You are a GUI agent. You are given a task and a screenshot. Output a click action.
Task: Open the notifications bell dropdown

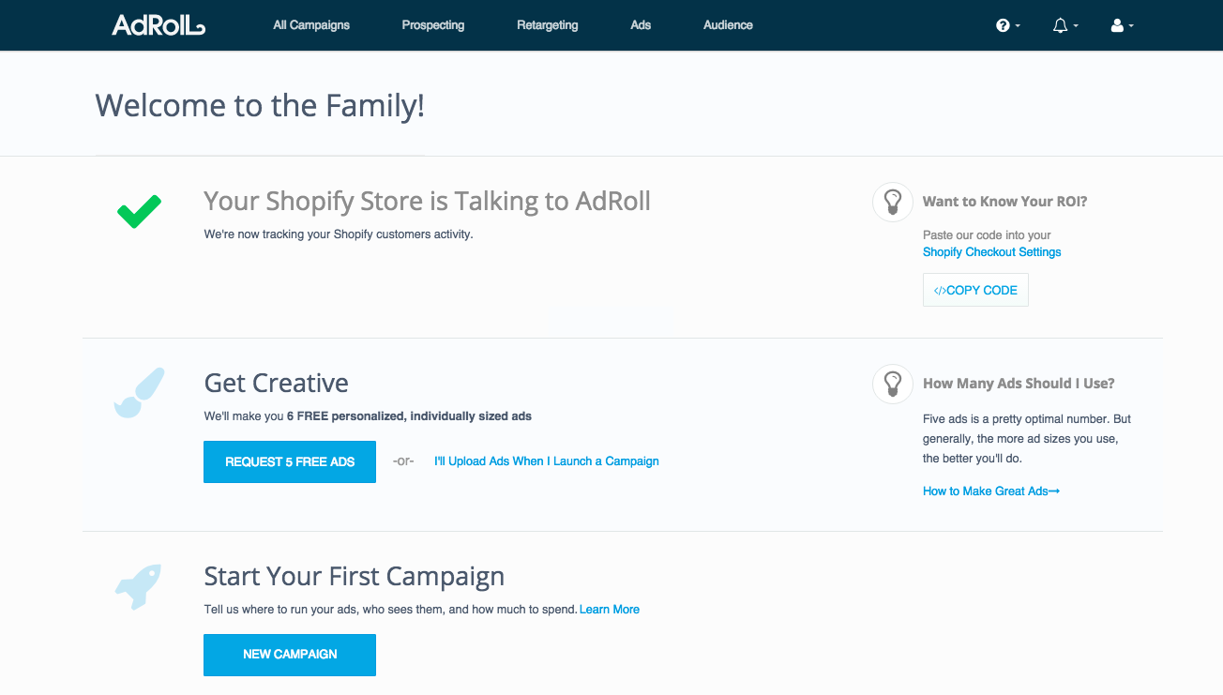point(1065,25)
